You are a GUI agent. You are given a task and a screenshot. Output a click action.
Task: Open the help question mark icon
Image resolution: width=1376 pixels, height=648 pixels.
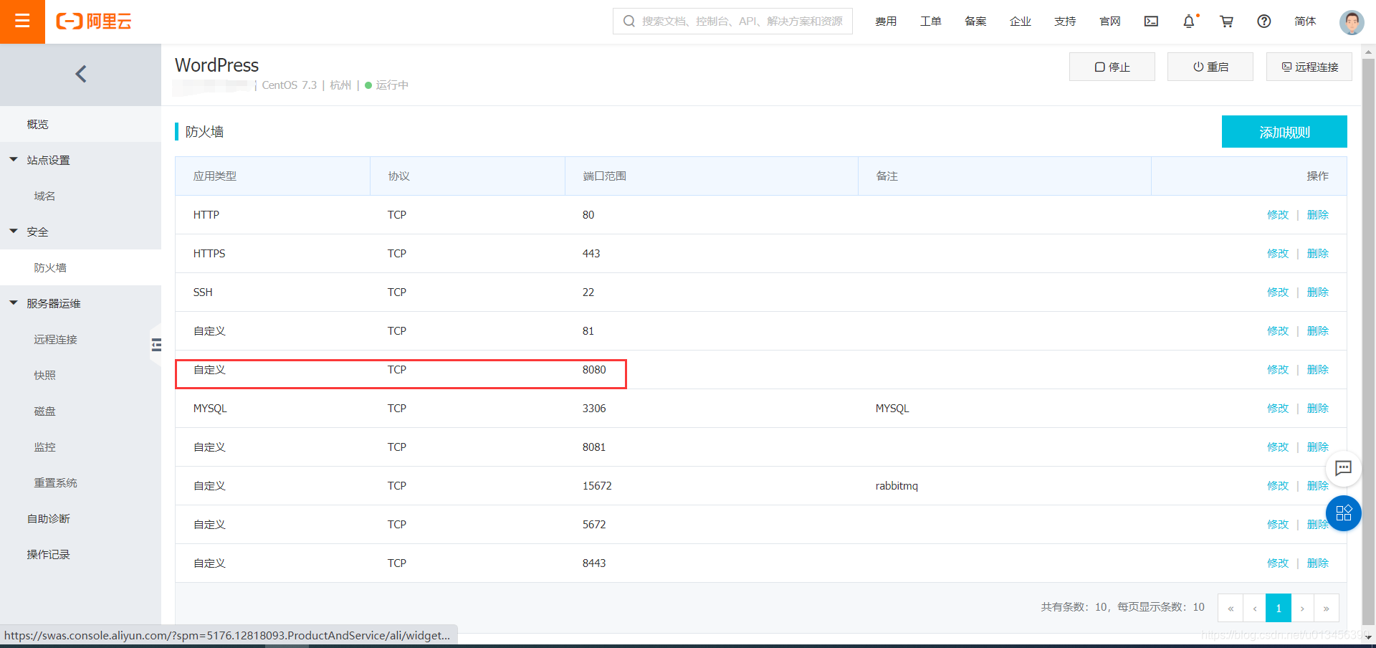(x=1264, y=22)
